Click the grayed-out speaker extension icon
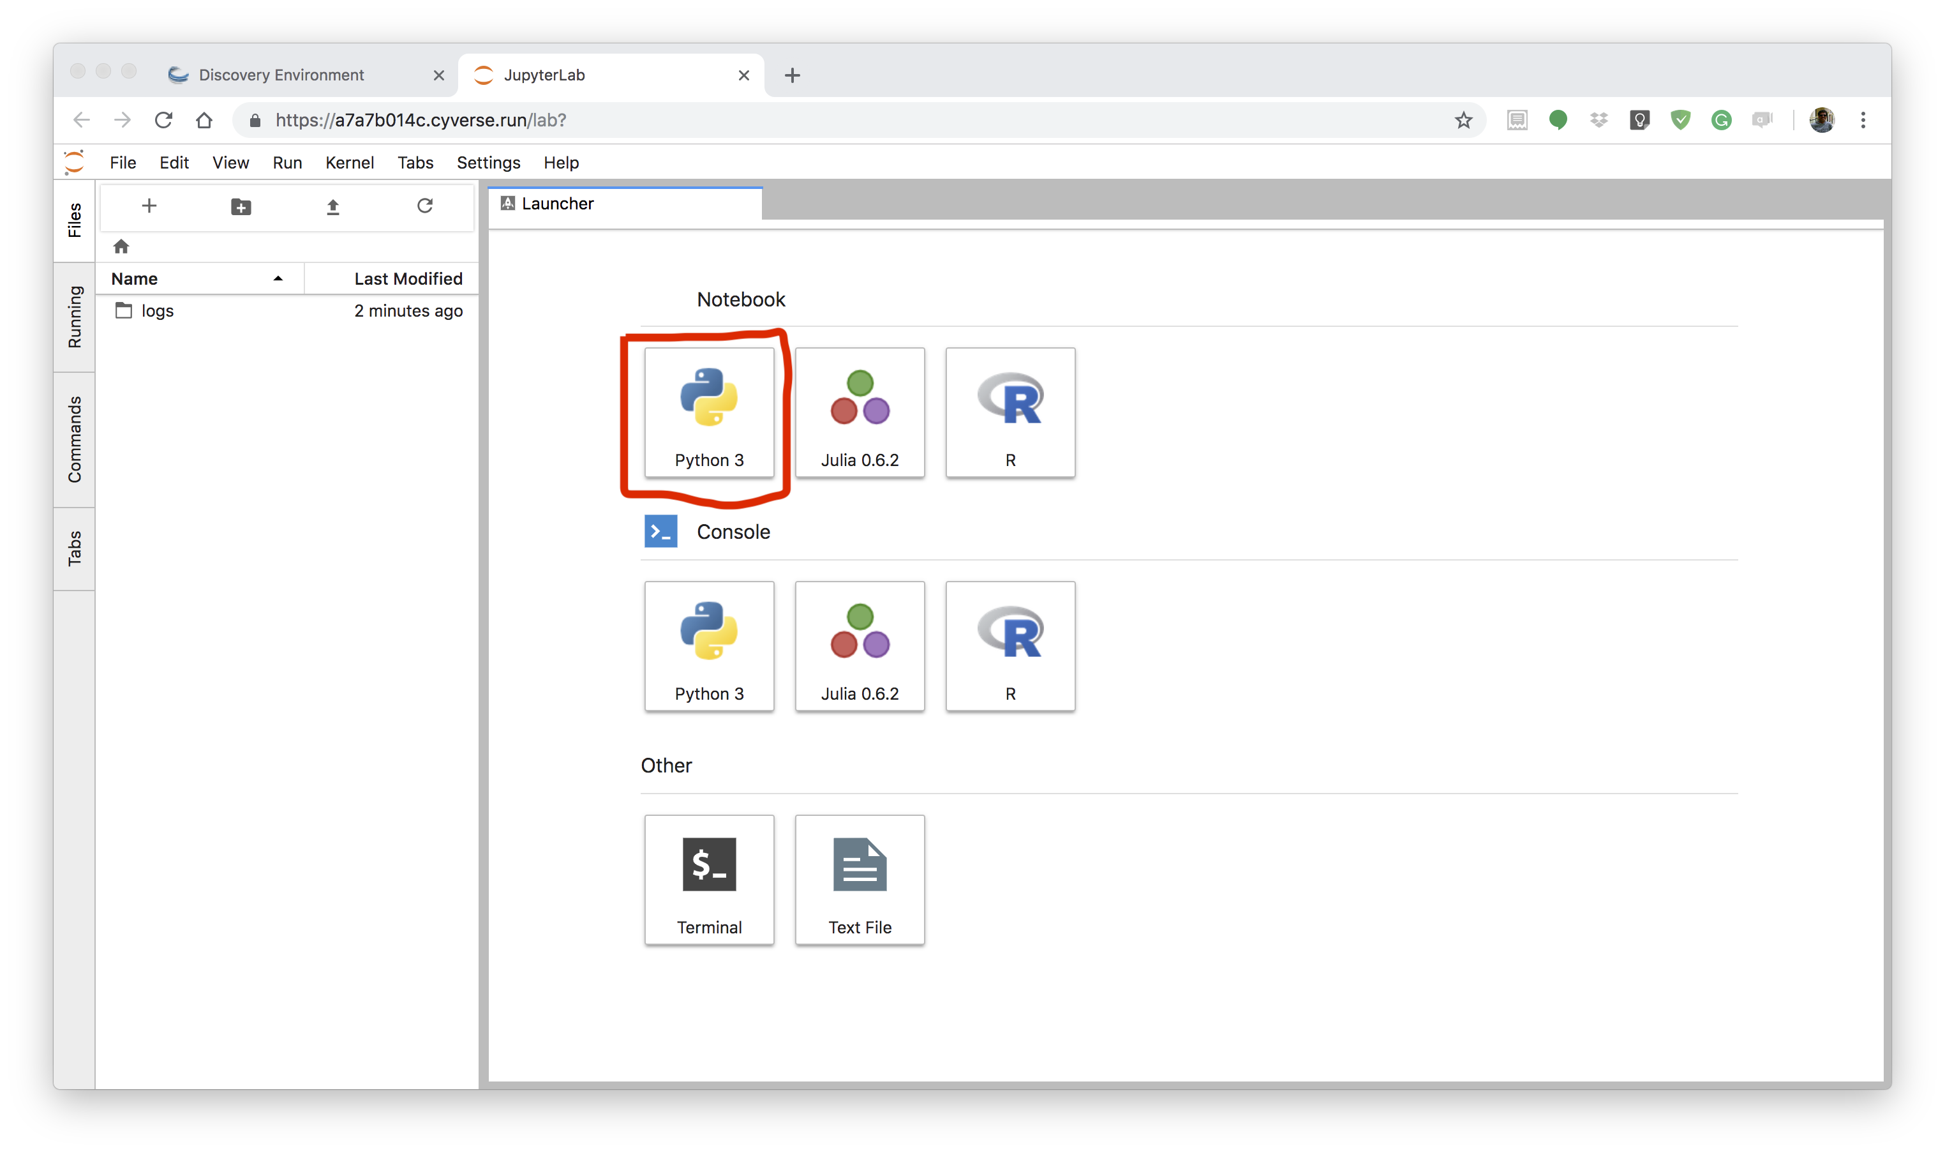This screenshot has height=1153, width=1945. coord(1762,119)
